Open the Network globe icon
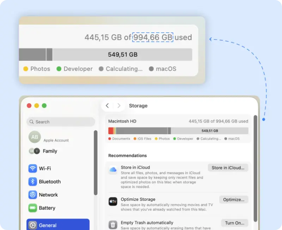 [x=32, y=195]
